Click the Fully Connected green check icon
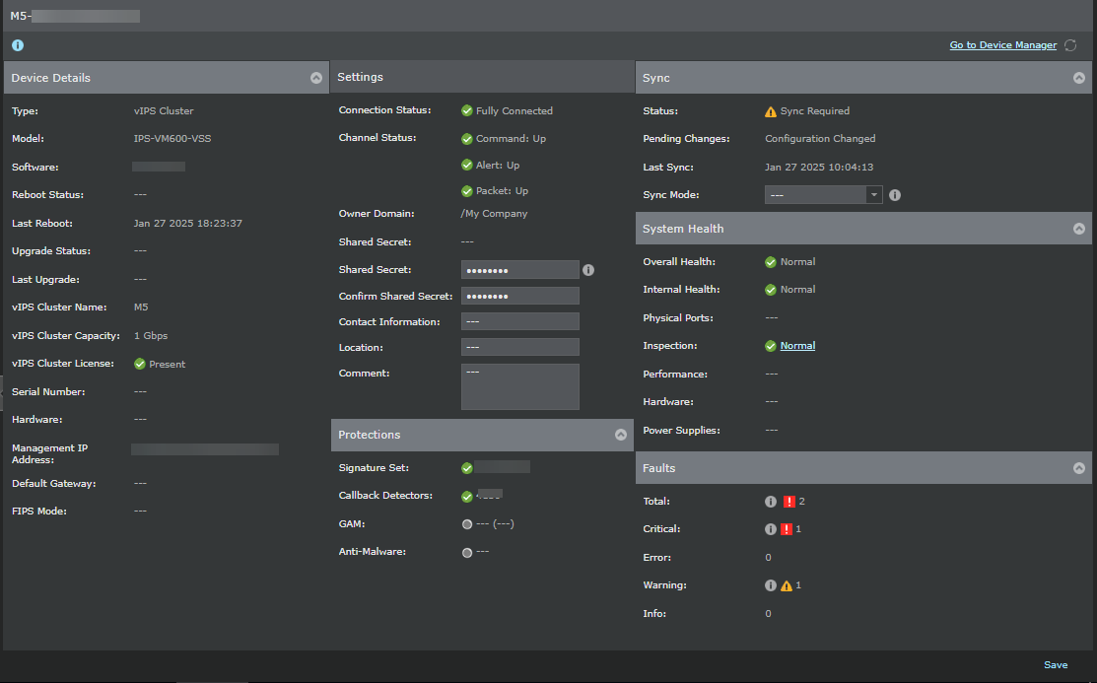Screen dimensions: 1097x683 (466, 110)
